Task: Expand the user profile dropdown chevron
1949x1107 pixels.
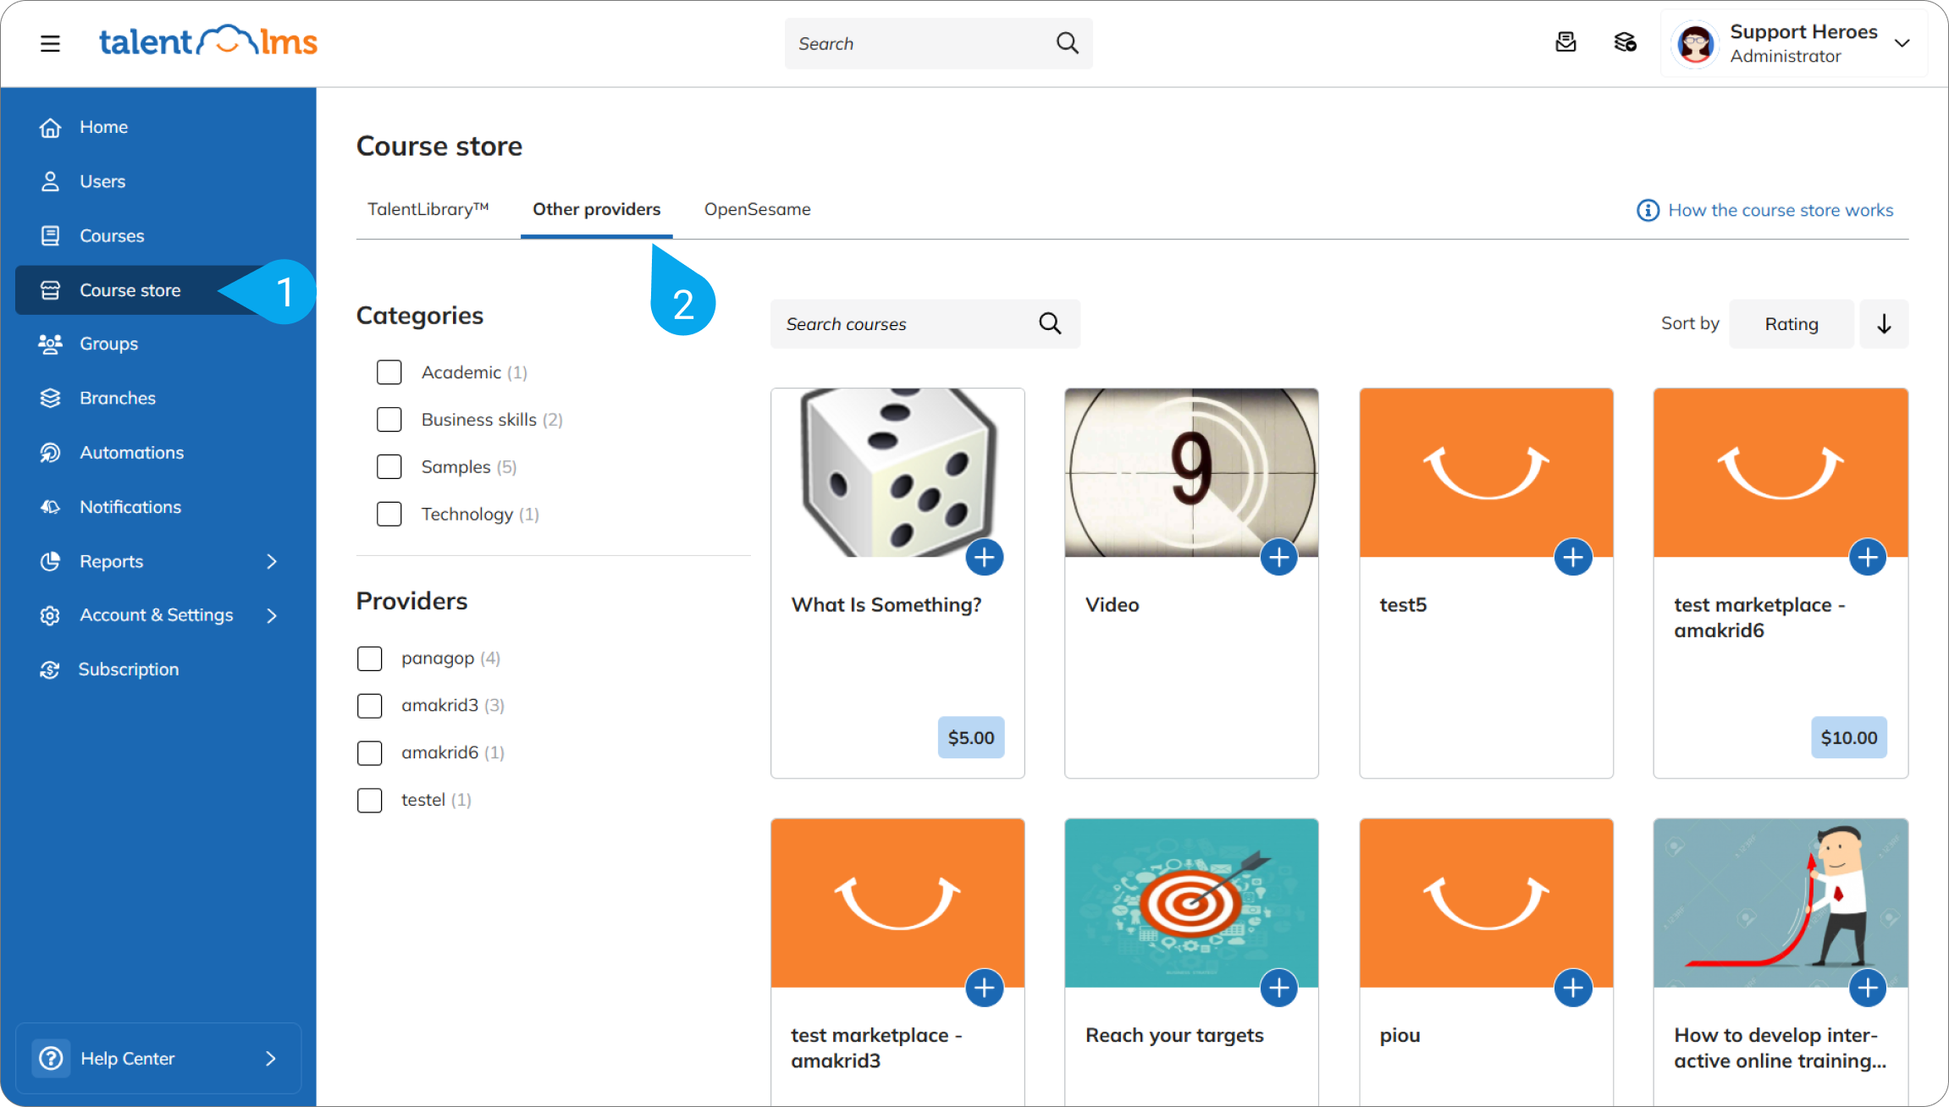Action: click(x=1902, y=43)
